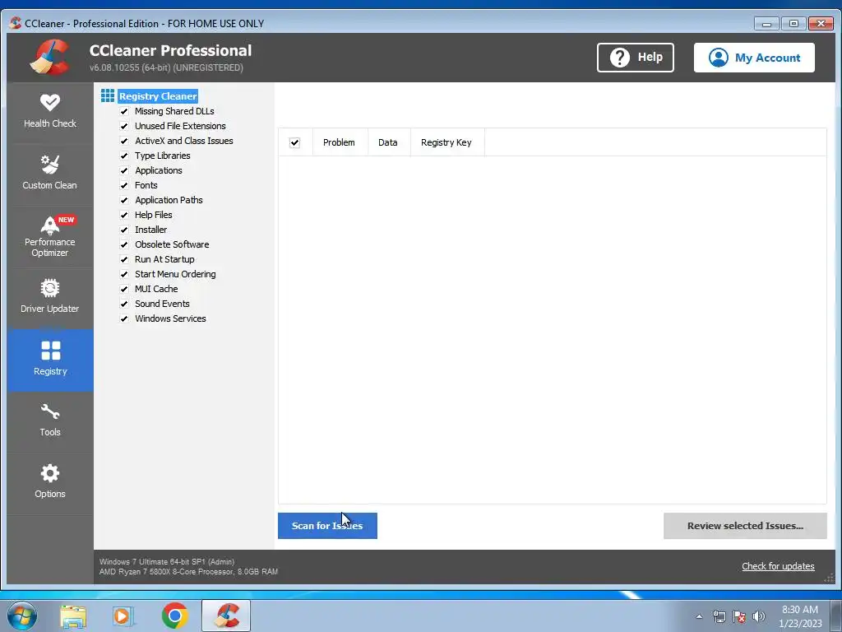The width and height of the screenshot is (842, 632).
Task: Click the network tray icon
Action: click(x=719, y=616)
